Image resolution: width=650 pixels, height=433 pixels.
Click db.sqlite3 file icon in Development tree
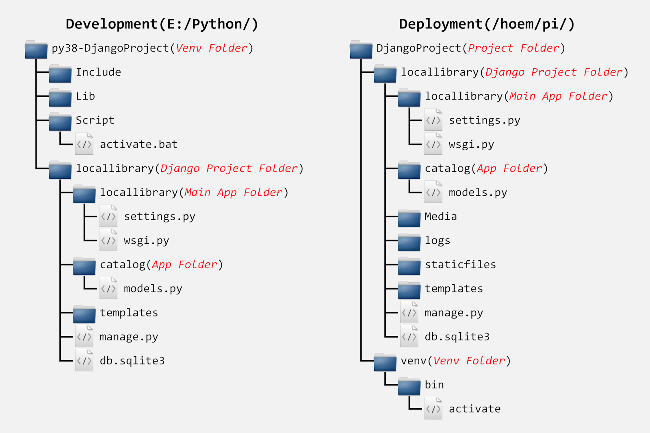(84, 360)
